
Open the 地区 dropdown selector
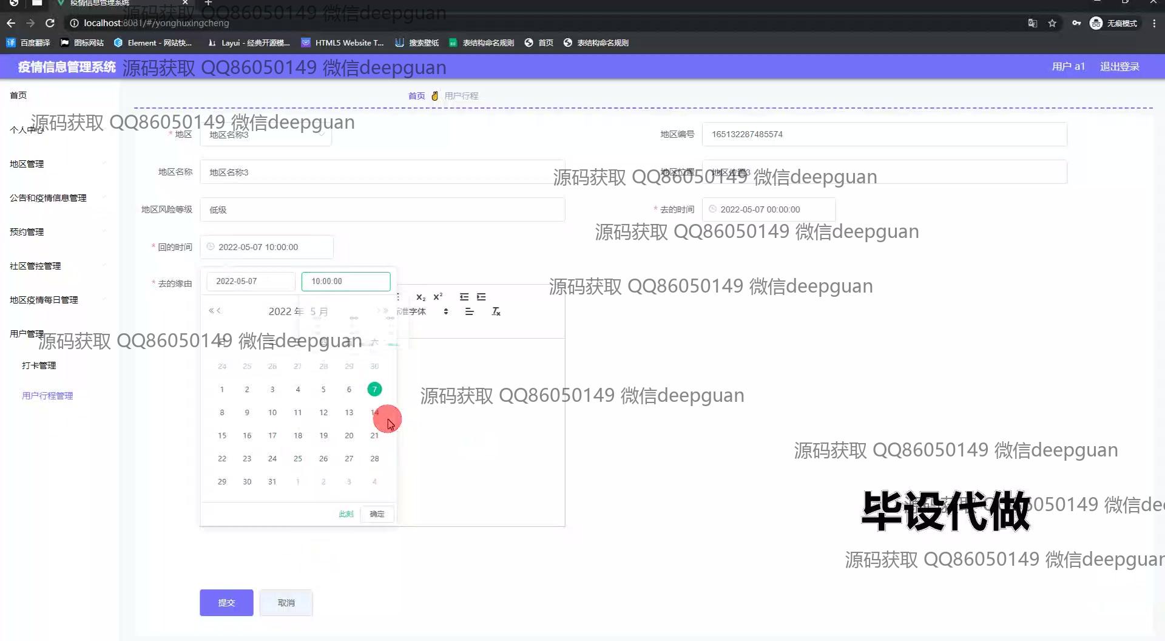[x=266, y=134]
